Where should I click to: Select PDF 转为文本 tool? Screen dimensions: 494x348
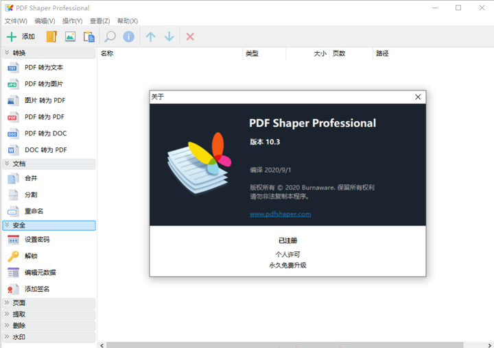click(49, 68)
